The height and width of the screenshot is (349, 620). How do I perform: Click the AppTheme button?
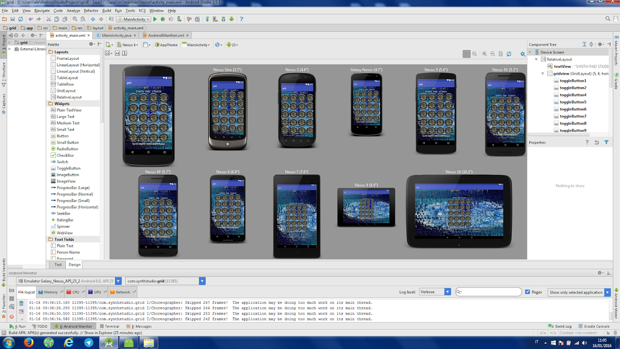pyautogui.click(x=167, y=44)
